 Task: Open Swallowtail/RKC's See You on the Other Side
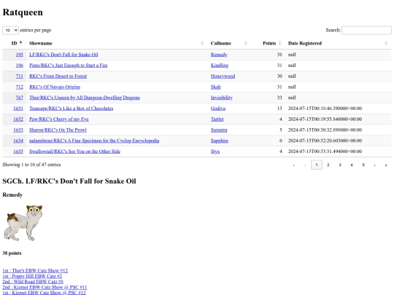point(75,152)
